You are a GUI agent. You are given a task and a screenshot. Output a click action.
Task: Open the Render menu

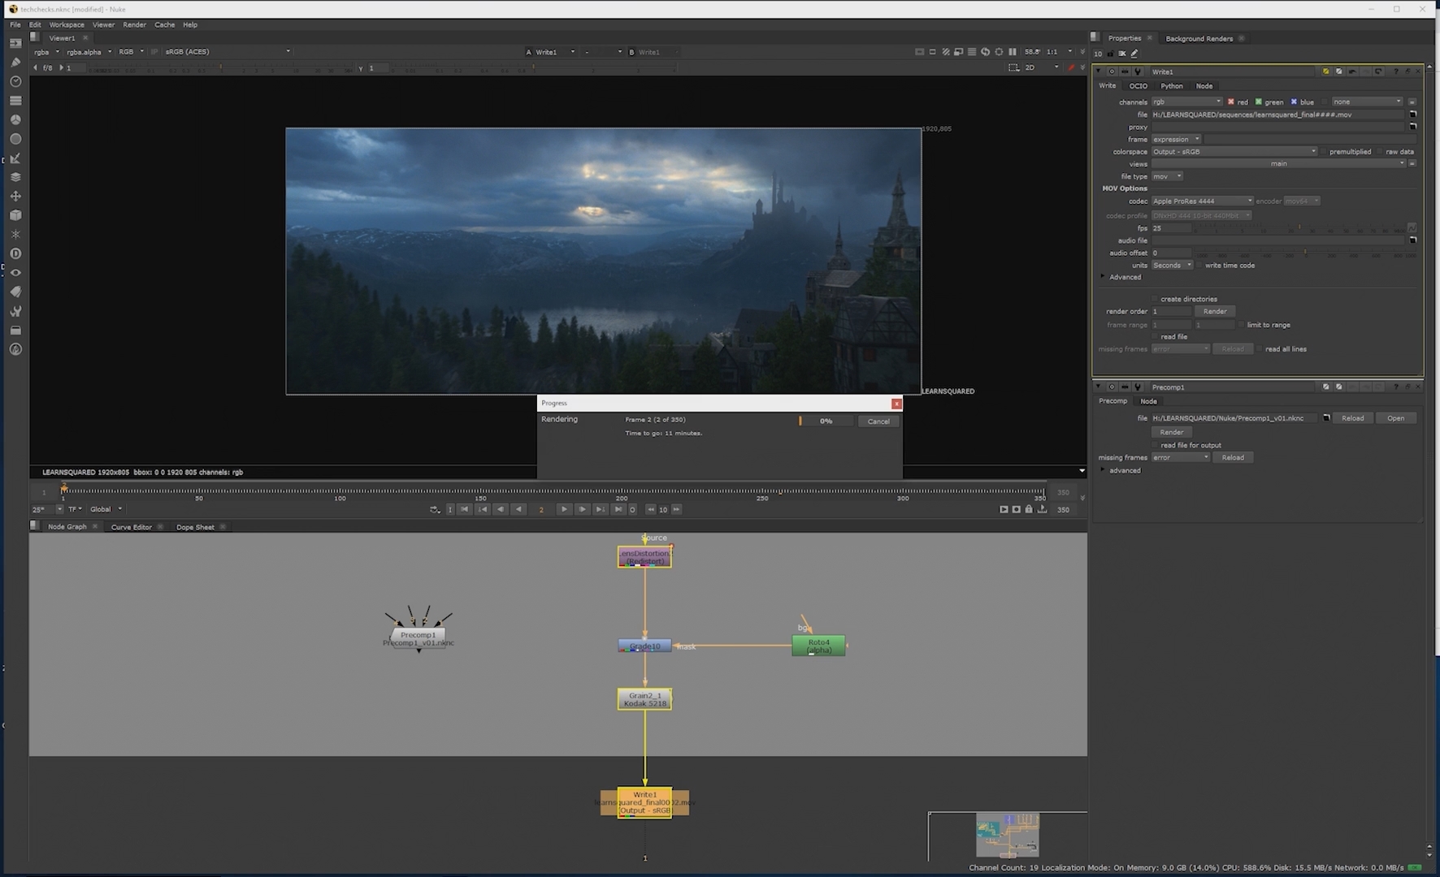134,24
